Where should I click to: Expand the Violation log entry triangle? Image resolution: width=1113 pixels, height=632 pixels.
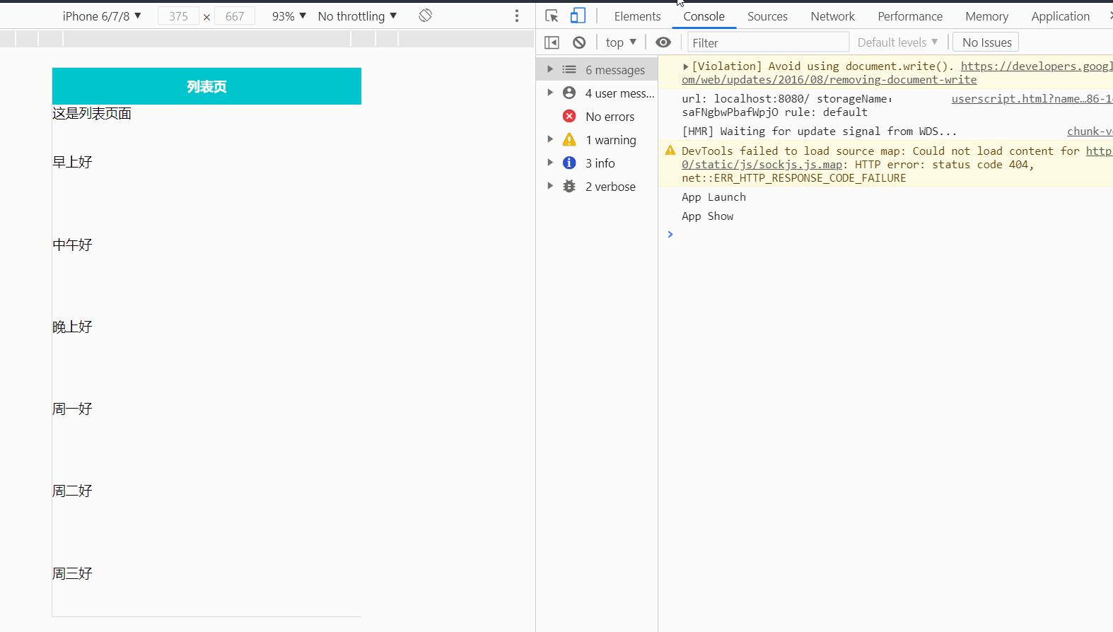685,66
